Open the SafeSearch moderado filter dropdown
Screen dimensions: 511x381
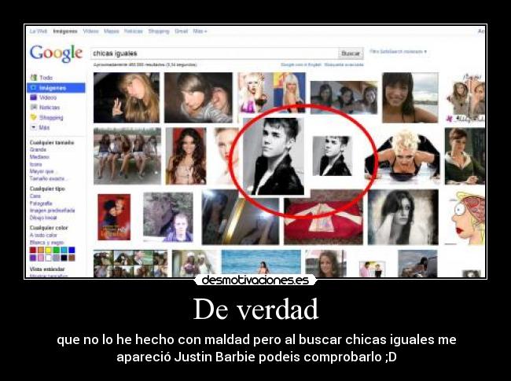pyautogui.click(x=398, y=51)
